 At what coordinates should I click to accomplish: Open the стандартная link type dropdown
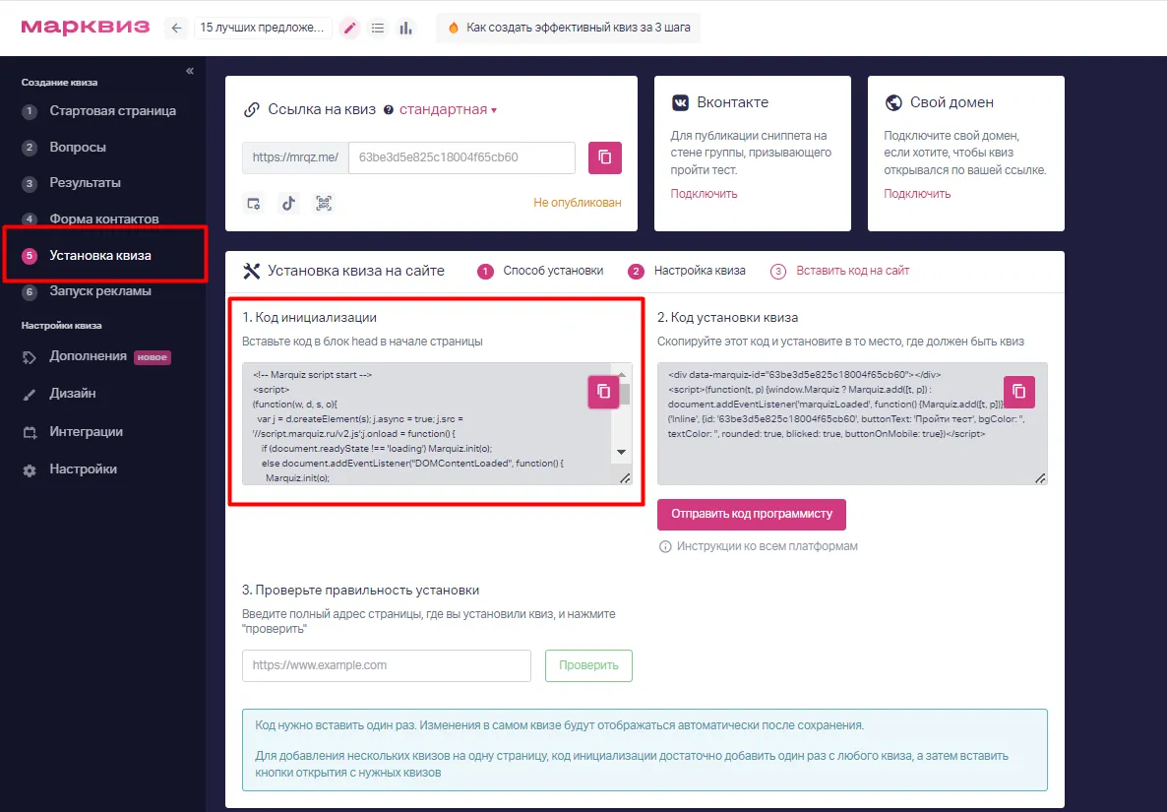[x=448, y=109]
